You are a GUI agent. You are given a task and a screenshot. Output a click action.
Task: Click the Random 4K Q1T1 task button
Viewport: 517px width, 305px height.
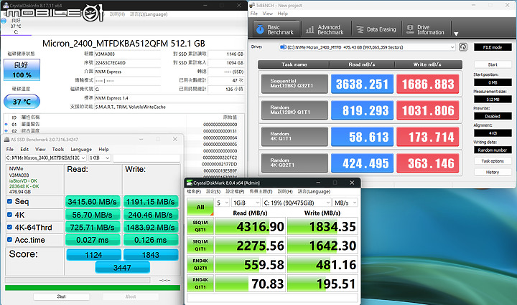294,137
